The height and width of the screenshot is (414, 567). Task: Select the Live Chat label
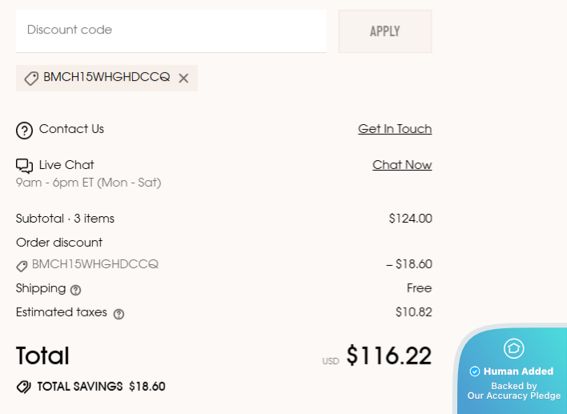pos(66,165)
